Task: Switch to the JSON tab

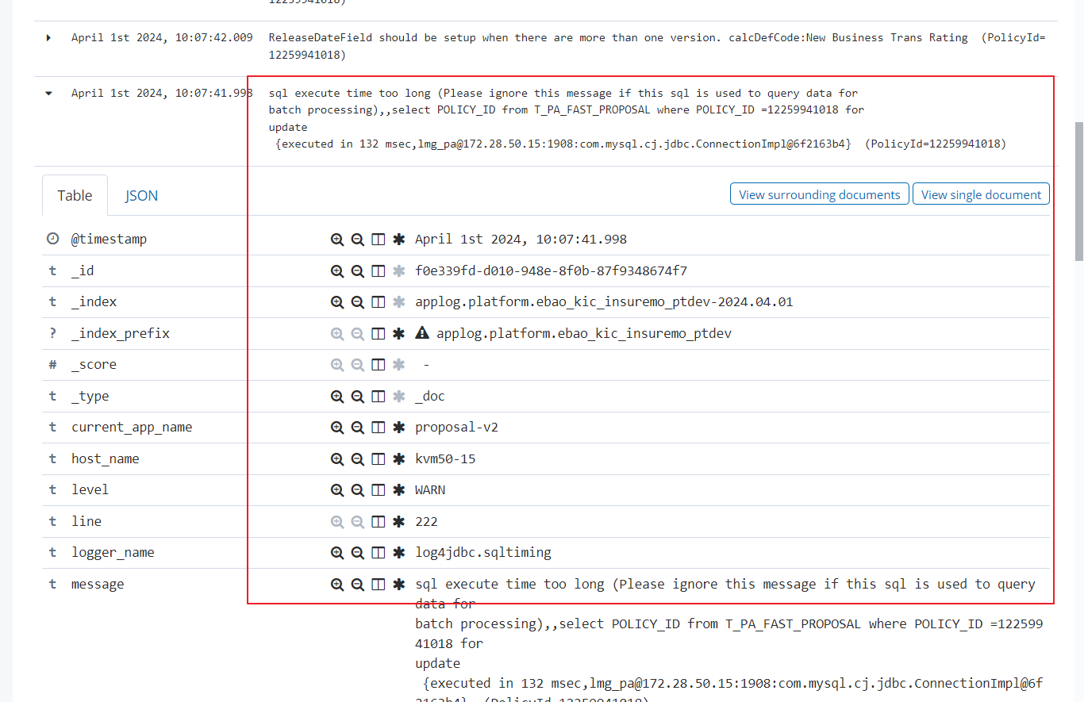Action: 140,194
